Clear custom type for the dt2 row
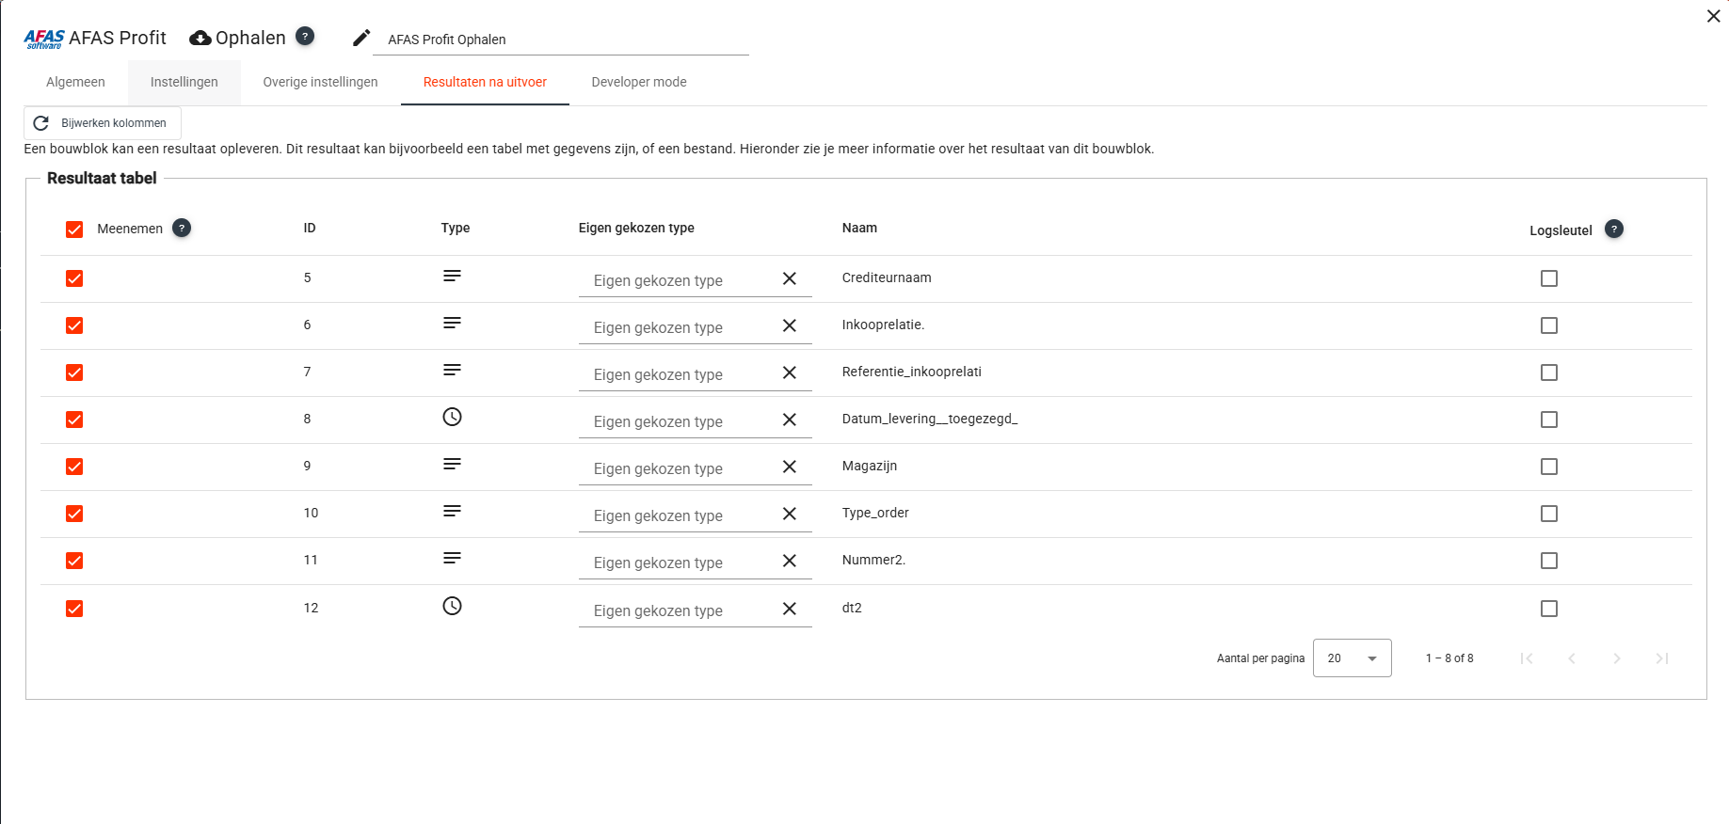The height and width of the screenshot is (824, 1729). coord(789,609)
